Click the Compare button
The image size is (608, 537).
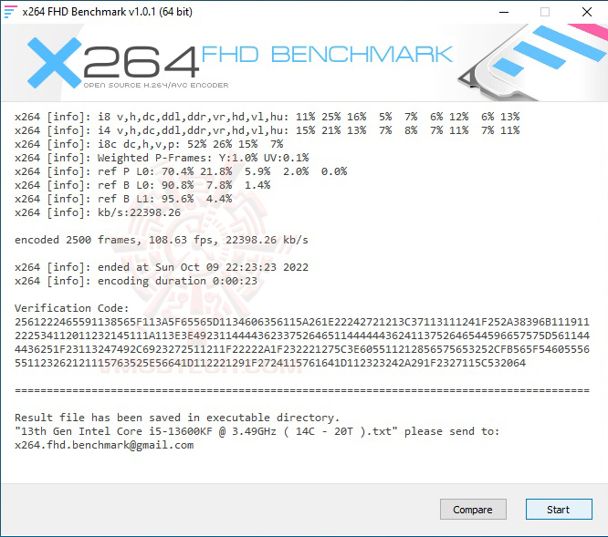(473, 509)
